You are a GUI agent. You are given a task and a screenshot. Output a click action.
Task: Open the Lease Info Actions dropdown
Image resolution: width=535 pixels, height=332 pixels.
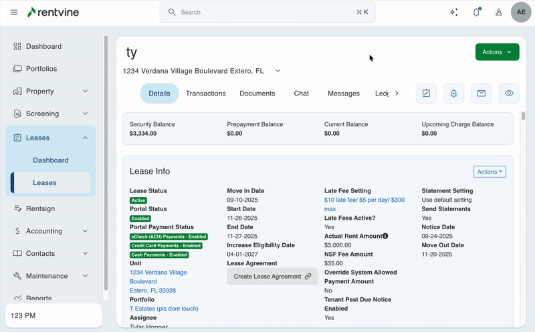[x=490, y=172]
